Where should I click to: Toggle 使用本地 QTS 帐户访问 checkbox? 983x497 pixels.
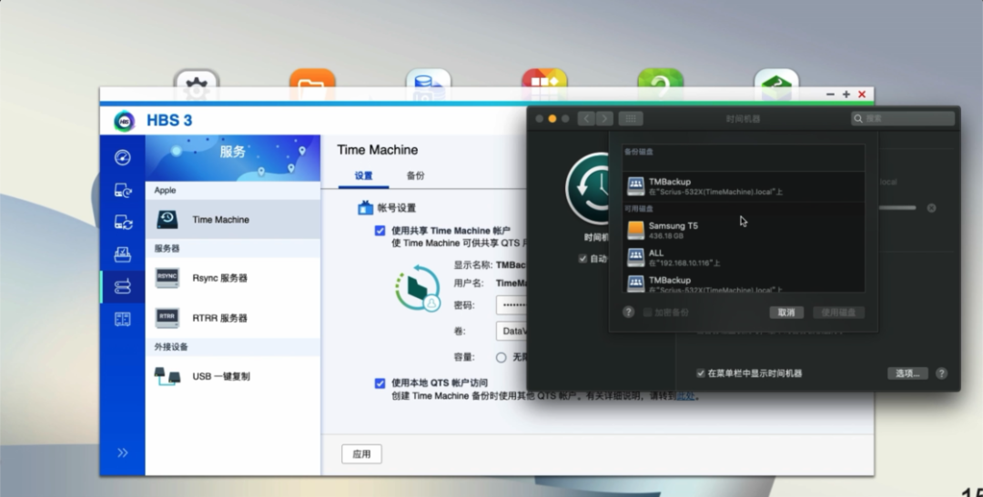380,383
